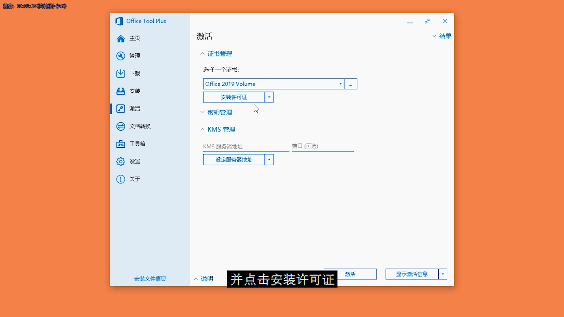This screenshot has height=317, width=564.
Task: Click the 激活 button
Action: 350,274
